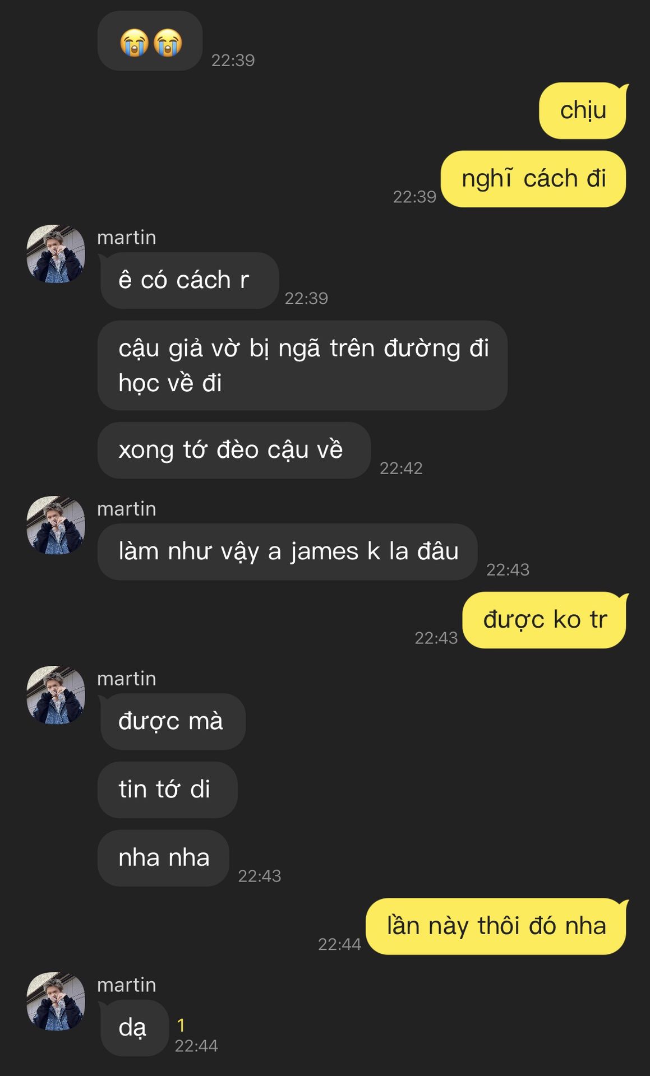The width and height of the screenshot is (650, 1076).
Task: Tap the 'làm như vậy a james' message
Action: point(287,551)
